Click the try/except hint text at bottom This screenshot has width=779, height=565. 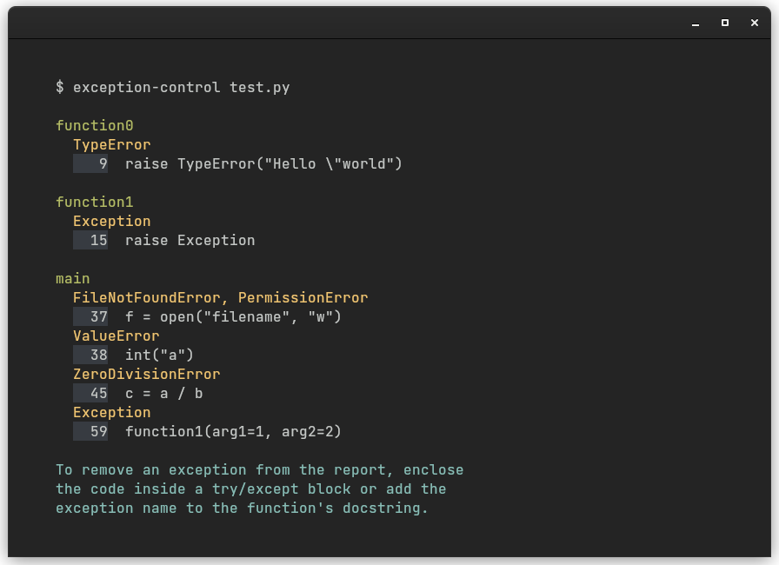coord(259,489)
